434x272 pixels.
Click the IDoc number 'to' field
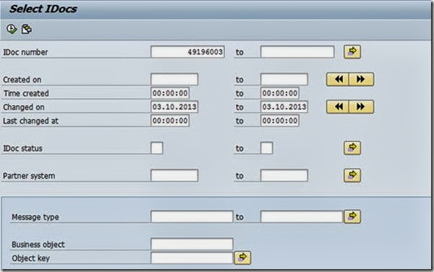(297, 52)
